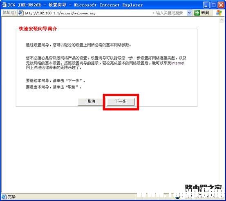226x201 pixels.
Task: Click the text 要继续本向导,请单击“下一步”
Action: point(55,81)
